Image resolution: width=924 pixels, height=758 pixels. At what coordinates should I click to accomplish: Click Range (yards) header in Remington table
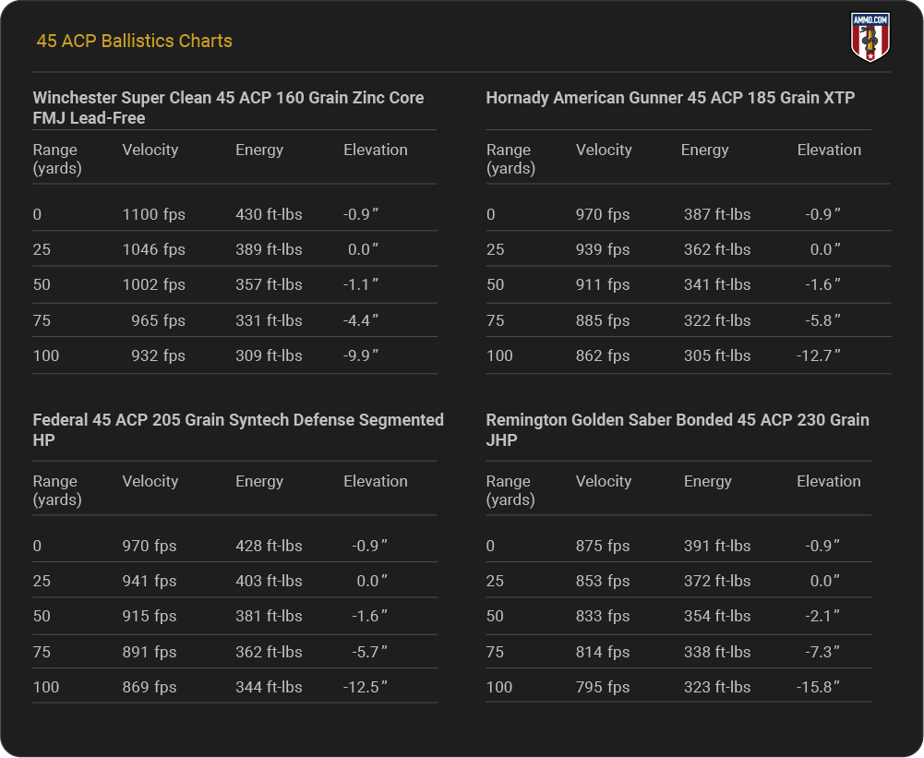click(510, 490)
